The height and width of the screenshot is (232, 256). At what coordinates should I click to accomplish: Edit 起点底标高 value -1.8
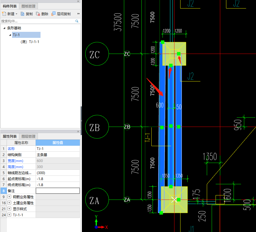tap(58, 179)
